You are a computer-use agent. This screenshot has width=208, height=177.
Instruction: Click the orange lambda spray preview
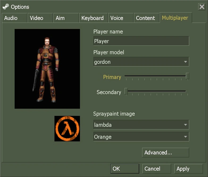(x=67, y=129)
